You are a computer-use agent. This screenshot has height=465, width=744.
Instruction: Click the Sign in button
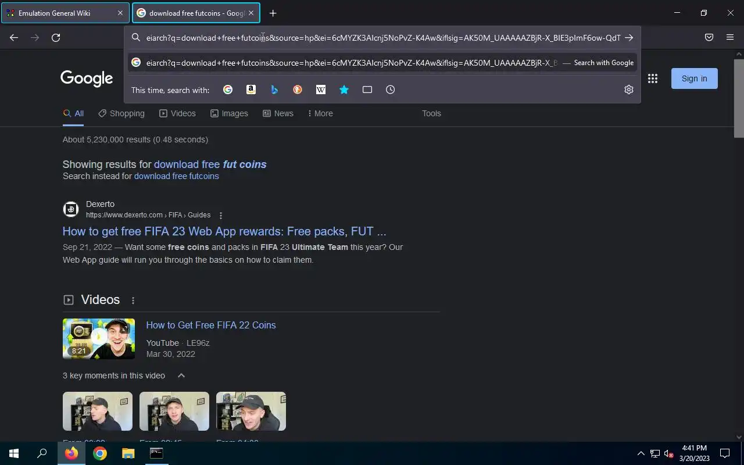(695, 78)
